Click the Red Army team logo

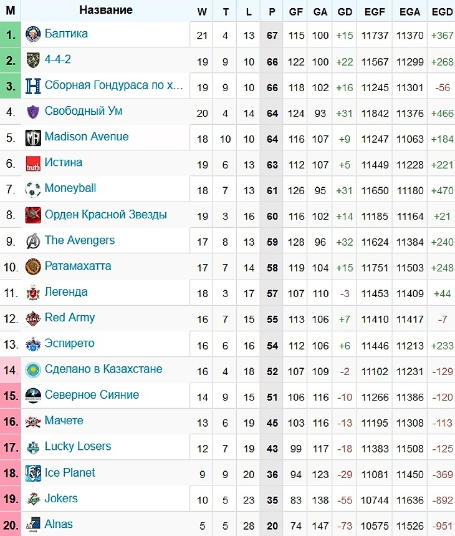click(33, 318)
